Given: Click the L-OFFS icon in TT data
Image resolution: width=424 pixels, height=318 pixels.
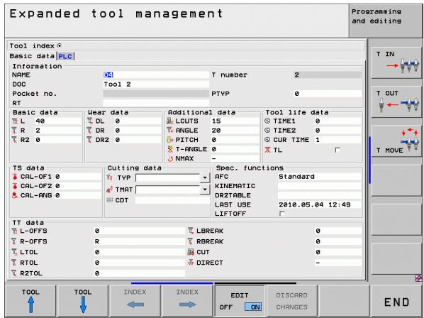Looking at the screenshot, I should [15, 231].
